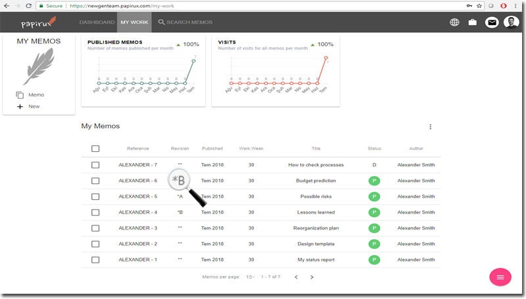Open the Budget prediction memo
The image size is (526, 299).
316,181
